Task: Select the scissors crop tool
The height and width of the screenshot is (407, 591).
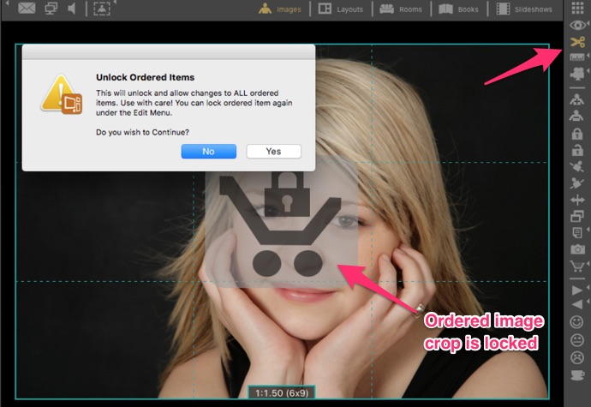Action: [x=577, y=41]
